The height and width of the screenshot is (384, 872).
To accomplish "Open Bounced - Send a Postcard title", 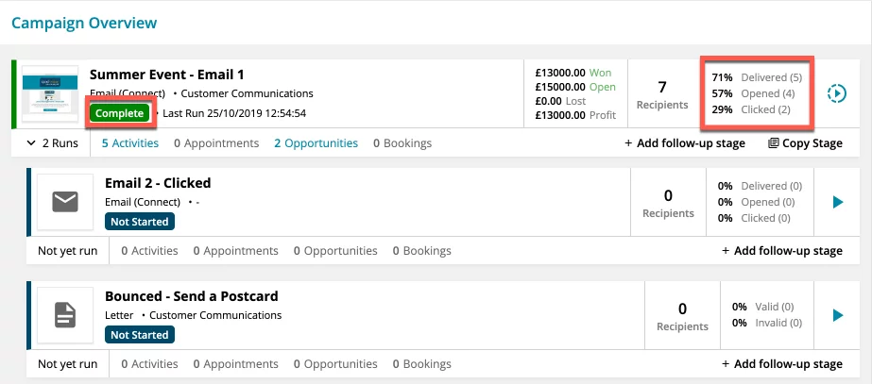I will point(192,296).
